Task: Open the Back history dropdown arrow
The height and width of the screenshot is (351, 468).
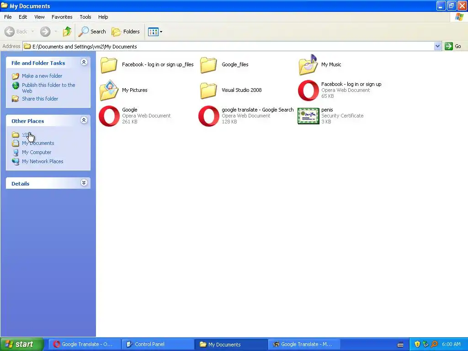Action: 32,32
